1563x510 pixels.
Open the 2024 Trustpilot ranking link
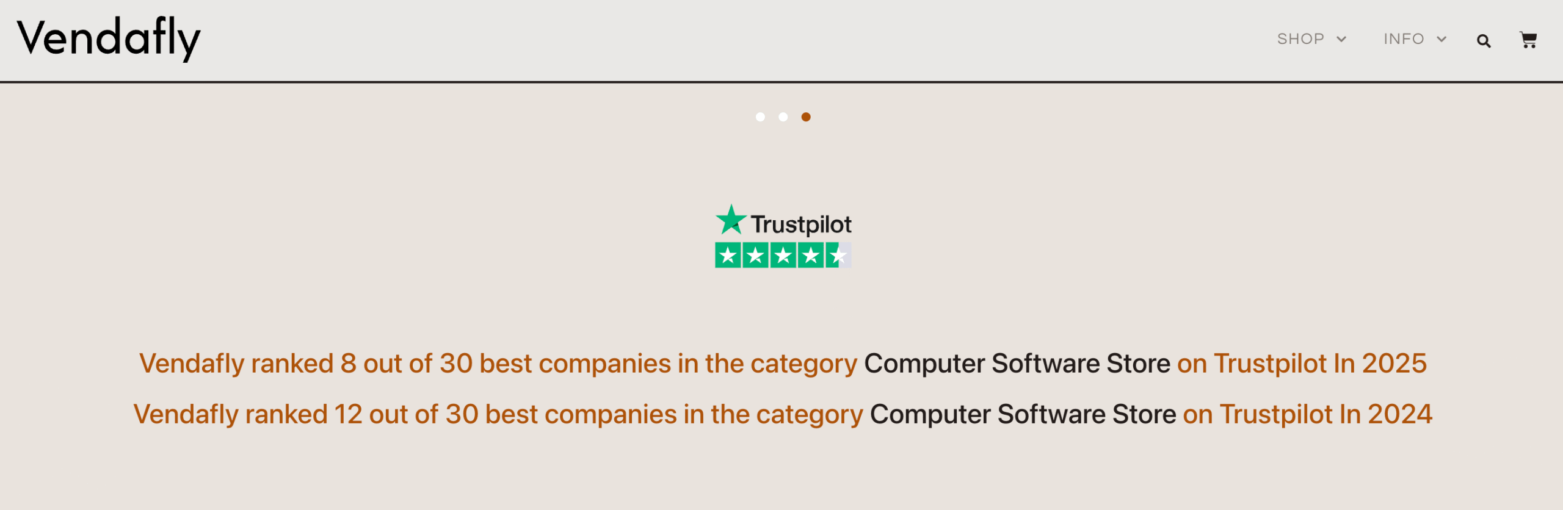pos(783,414)
